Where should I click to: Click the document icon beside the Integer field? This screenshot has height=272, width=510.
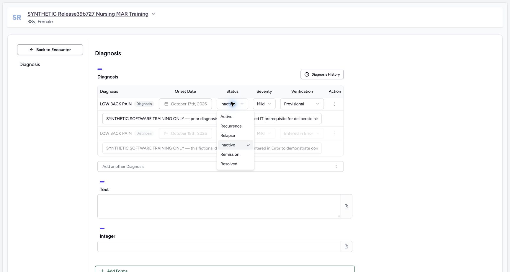pyautogui.click(x=346, y=247)
